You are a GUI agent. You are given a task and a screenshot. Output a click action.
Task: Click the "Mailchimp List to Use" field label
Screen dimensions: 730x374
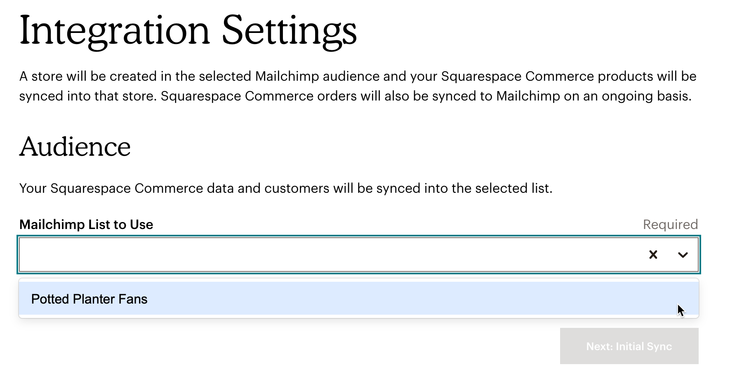86,224
